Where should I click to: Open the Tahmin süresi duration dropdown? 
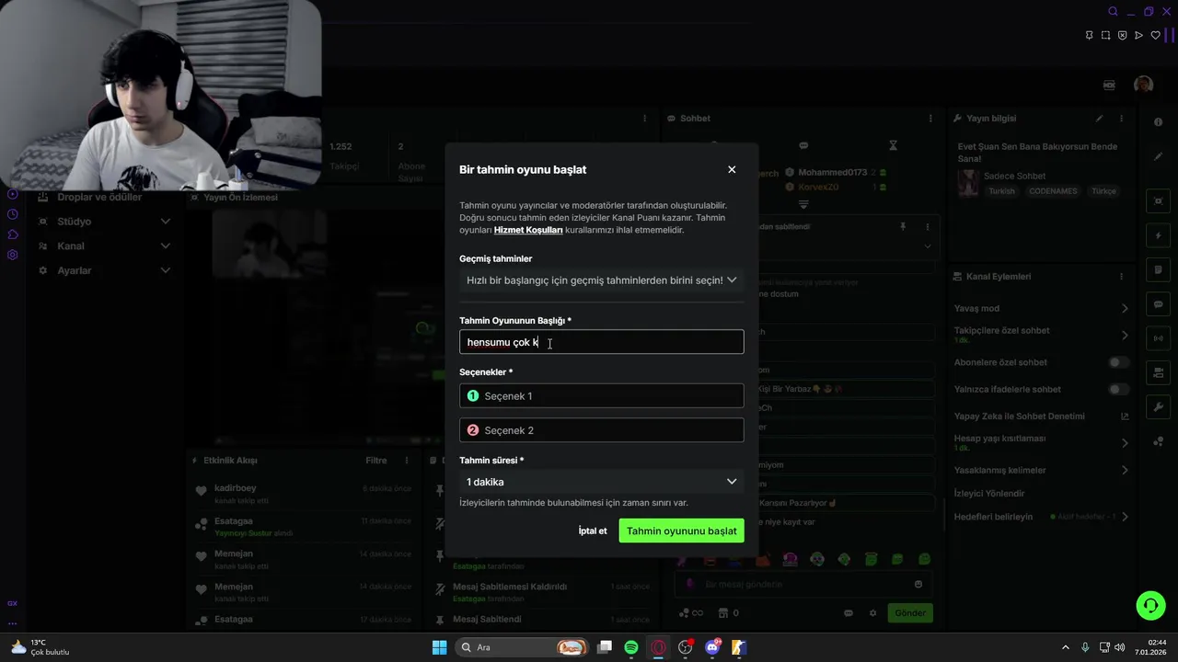pyautogui.click(x=601, y=482)
